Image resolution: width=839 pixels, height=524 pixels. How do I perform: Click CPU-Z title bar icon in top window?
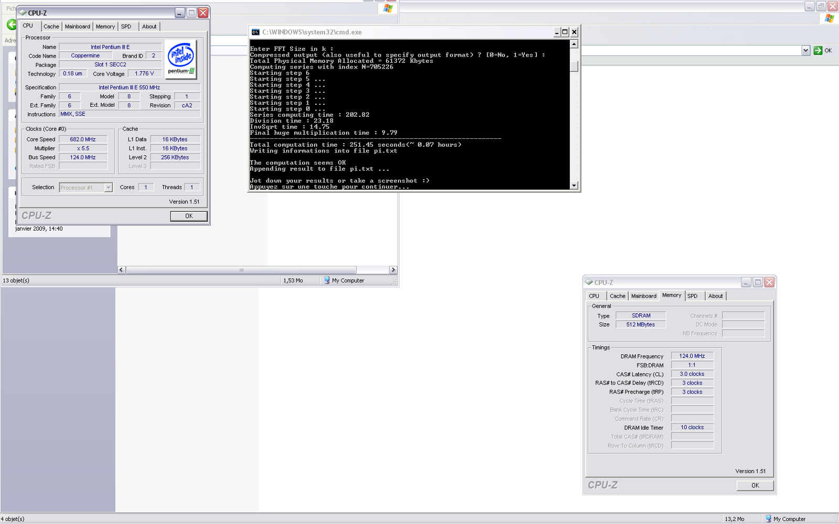tap(23, 13)
